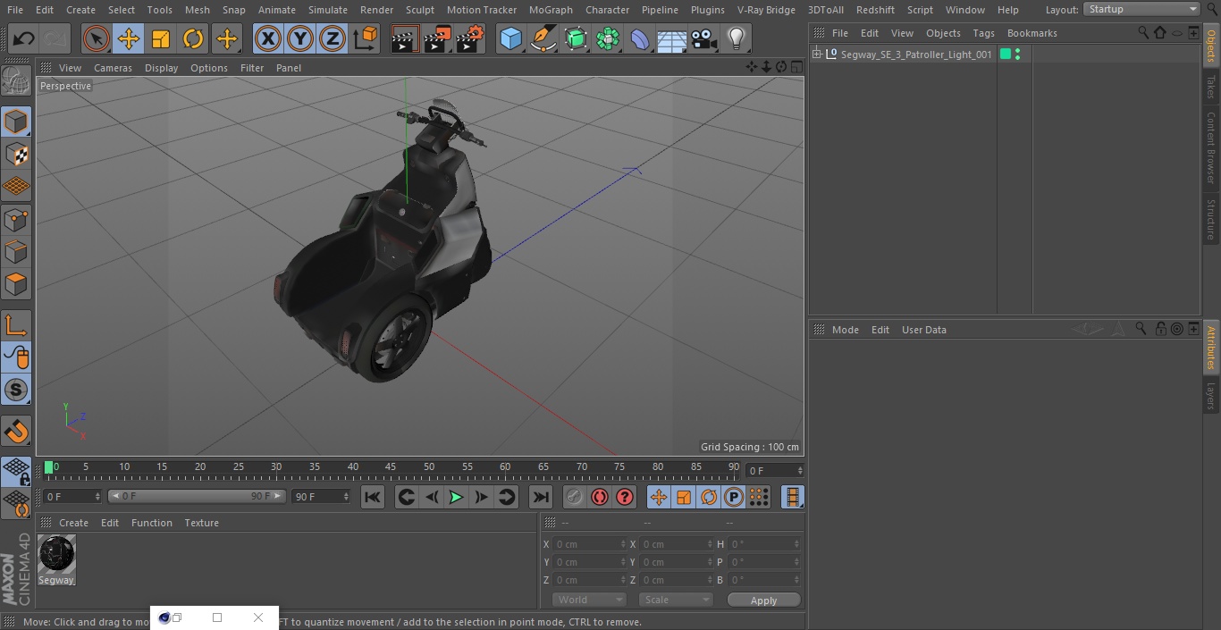
Task: Switch to Polygons mode
Action: (x=16, y=285)
